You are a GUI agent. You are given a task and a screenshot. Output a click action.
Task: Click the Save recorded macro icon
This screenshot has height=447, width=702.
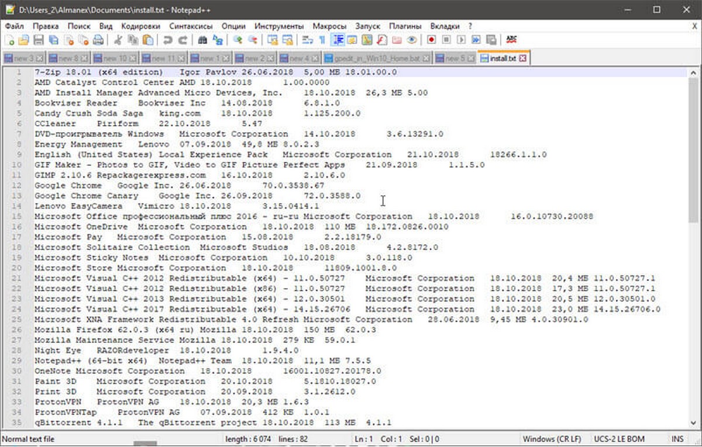[x=491, y=40]
